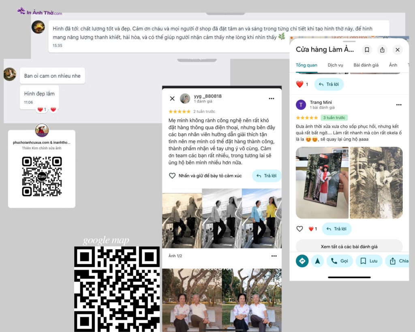Toggle the heart on yyg_880818's review

pyautogui.click(x=172, y=176)
